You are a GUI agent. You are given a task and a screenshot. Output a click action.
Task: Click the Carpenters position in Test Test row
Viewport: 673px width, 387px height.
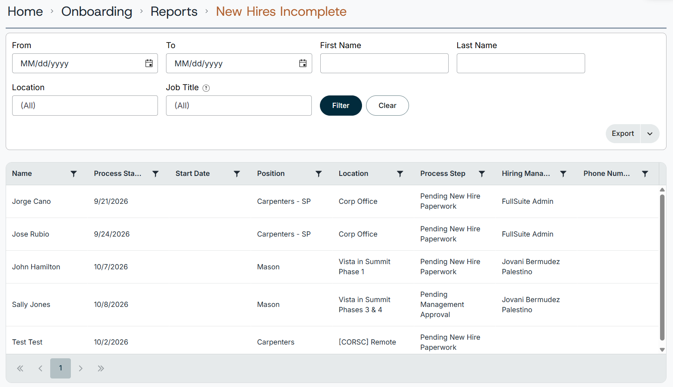coord(276,342)
